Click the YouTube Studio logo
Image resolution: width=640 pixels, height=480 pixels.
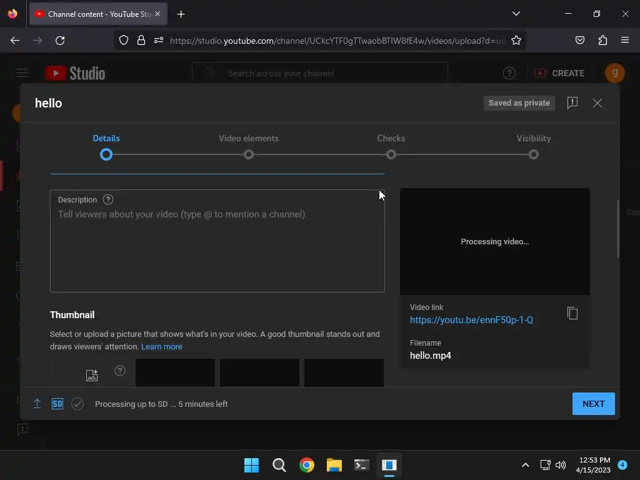75,74
